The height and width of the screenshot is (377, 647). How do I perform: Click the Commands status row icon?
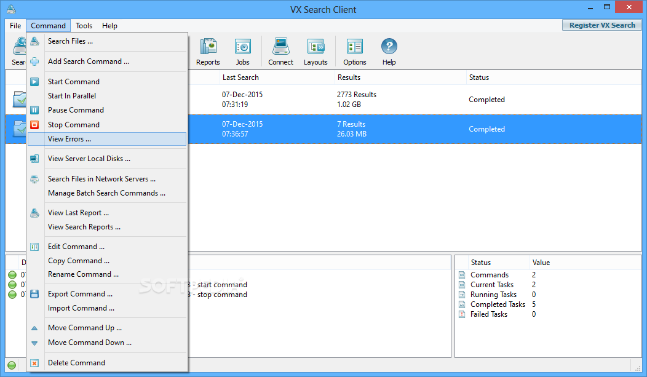pos(462,275)
